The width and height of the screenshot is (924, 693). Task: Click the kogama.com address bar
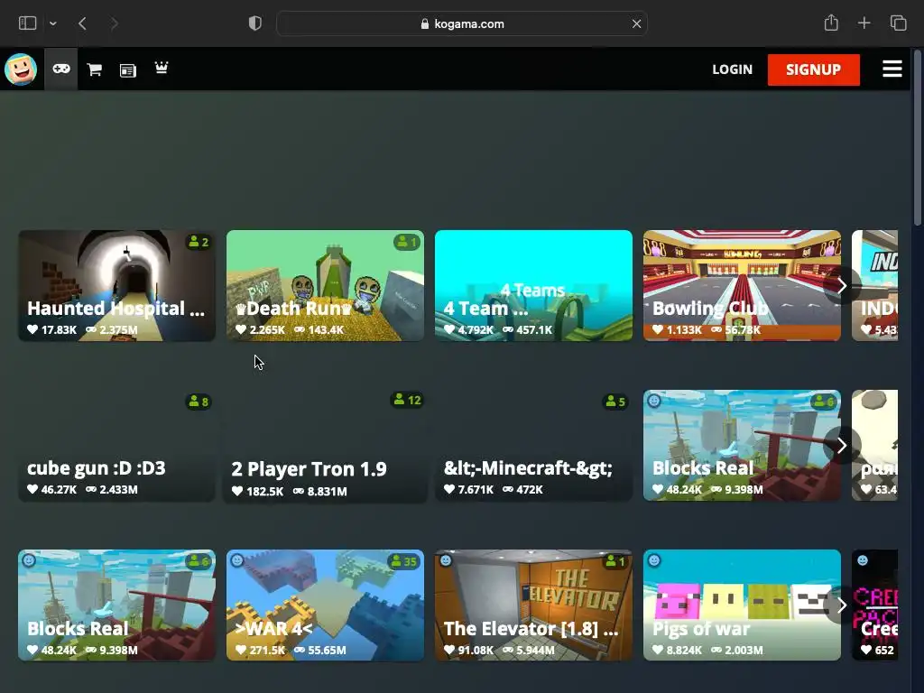462,23
